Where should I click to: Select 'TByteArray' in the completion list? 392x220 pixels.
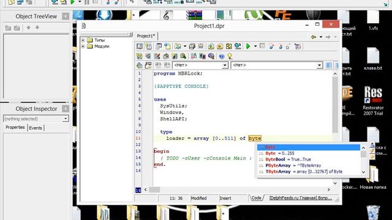(309, 172)
